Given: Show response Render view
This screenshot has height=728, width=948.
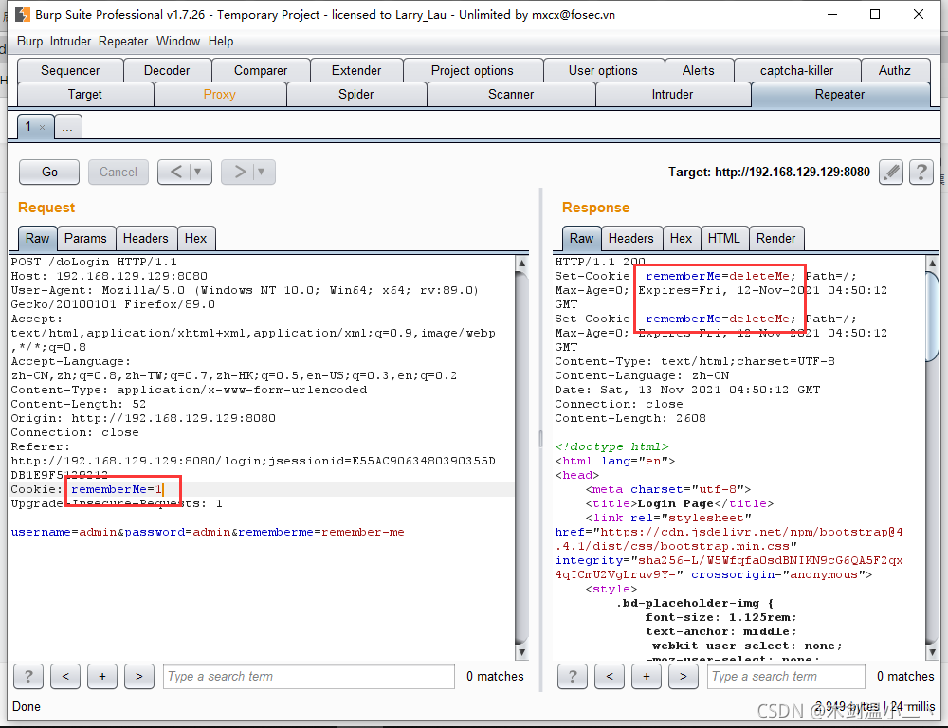Looking at the screenshot, I should 776,238.
